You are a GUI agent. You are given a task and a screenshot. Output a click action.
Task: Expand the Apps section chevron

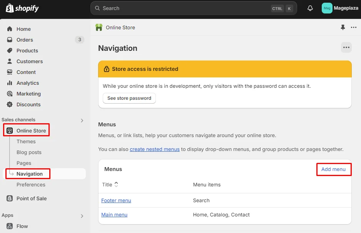click(x=82, y=216)
